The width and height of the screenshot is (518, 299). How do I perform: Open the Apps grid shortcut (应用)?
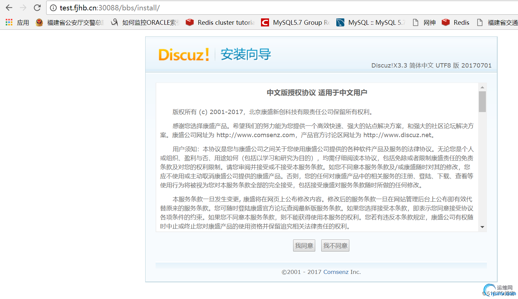[17, 22]
